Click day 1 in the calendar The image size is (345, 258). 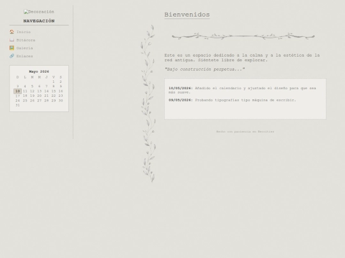54,82
